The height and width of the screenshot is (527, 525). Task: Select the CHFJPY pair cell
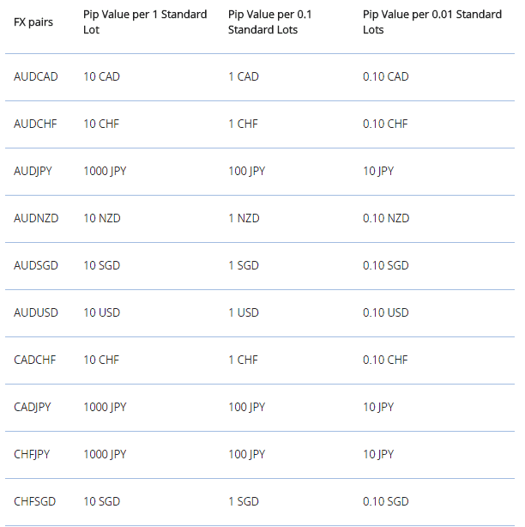coord(33,454)
